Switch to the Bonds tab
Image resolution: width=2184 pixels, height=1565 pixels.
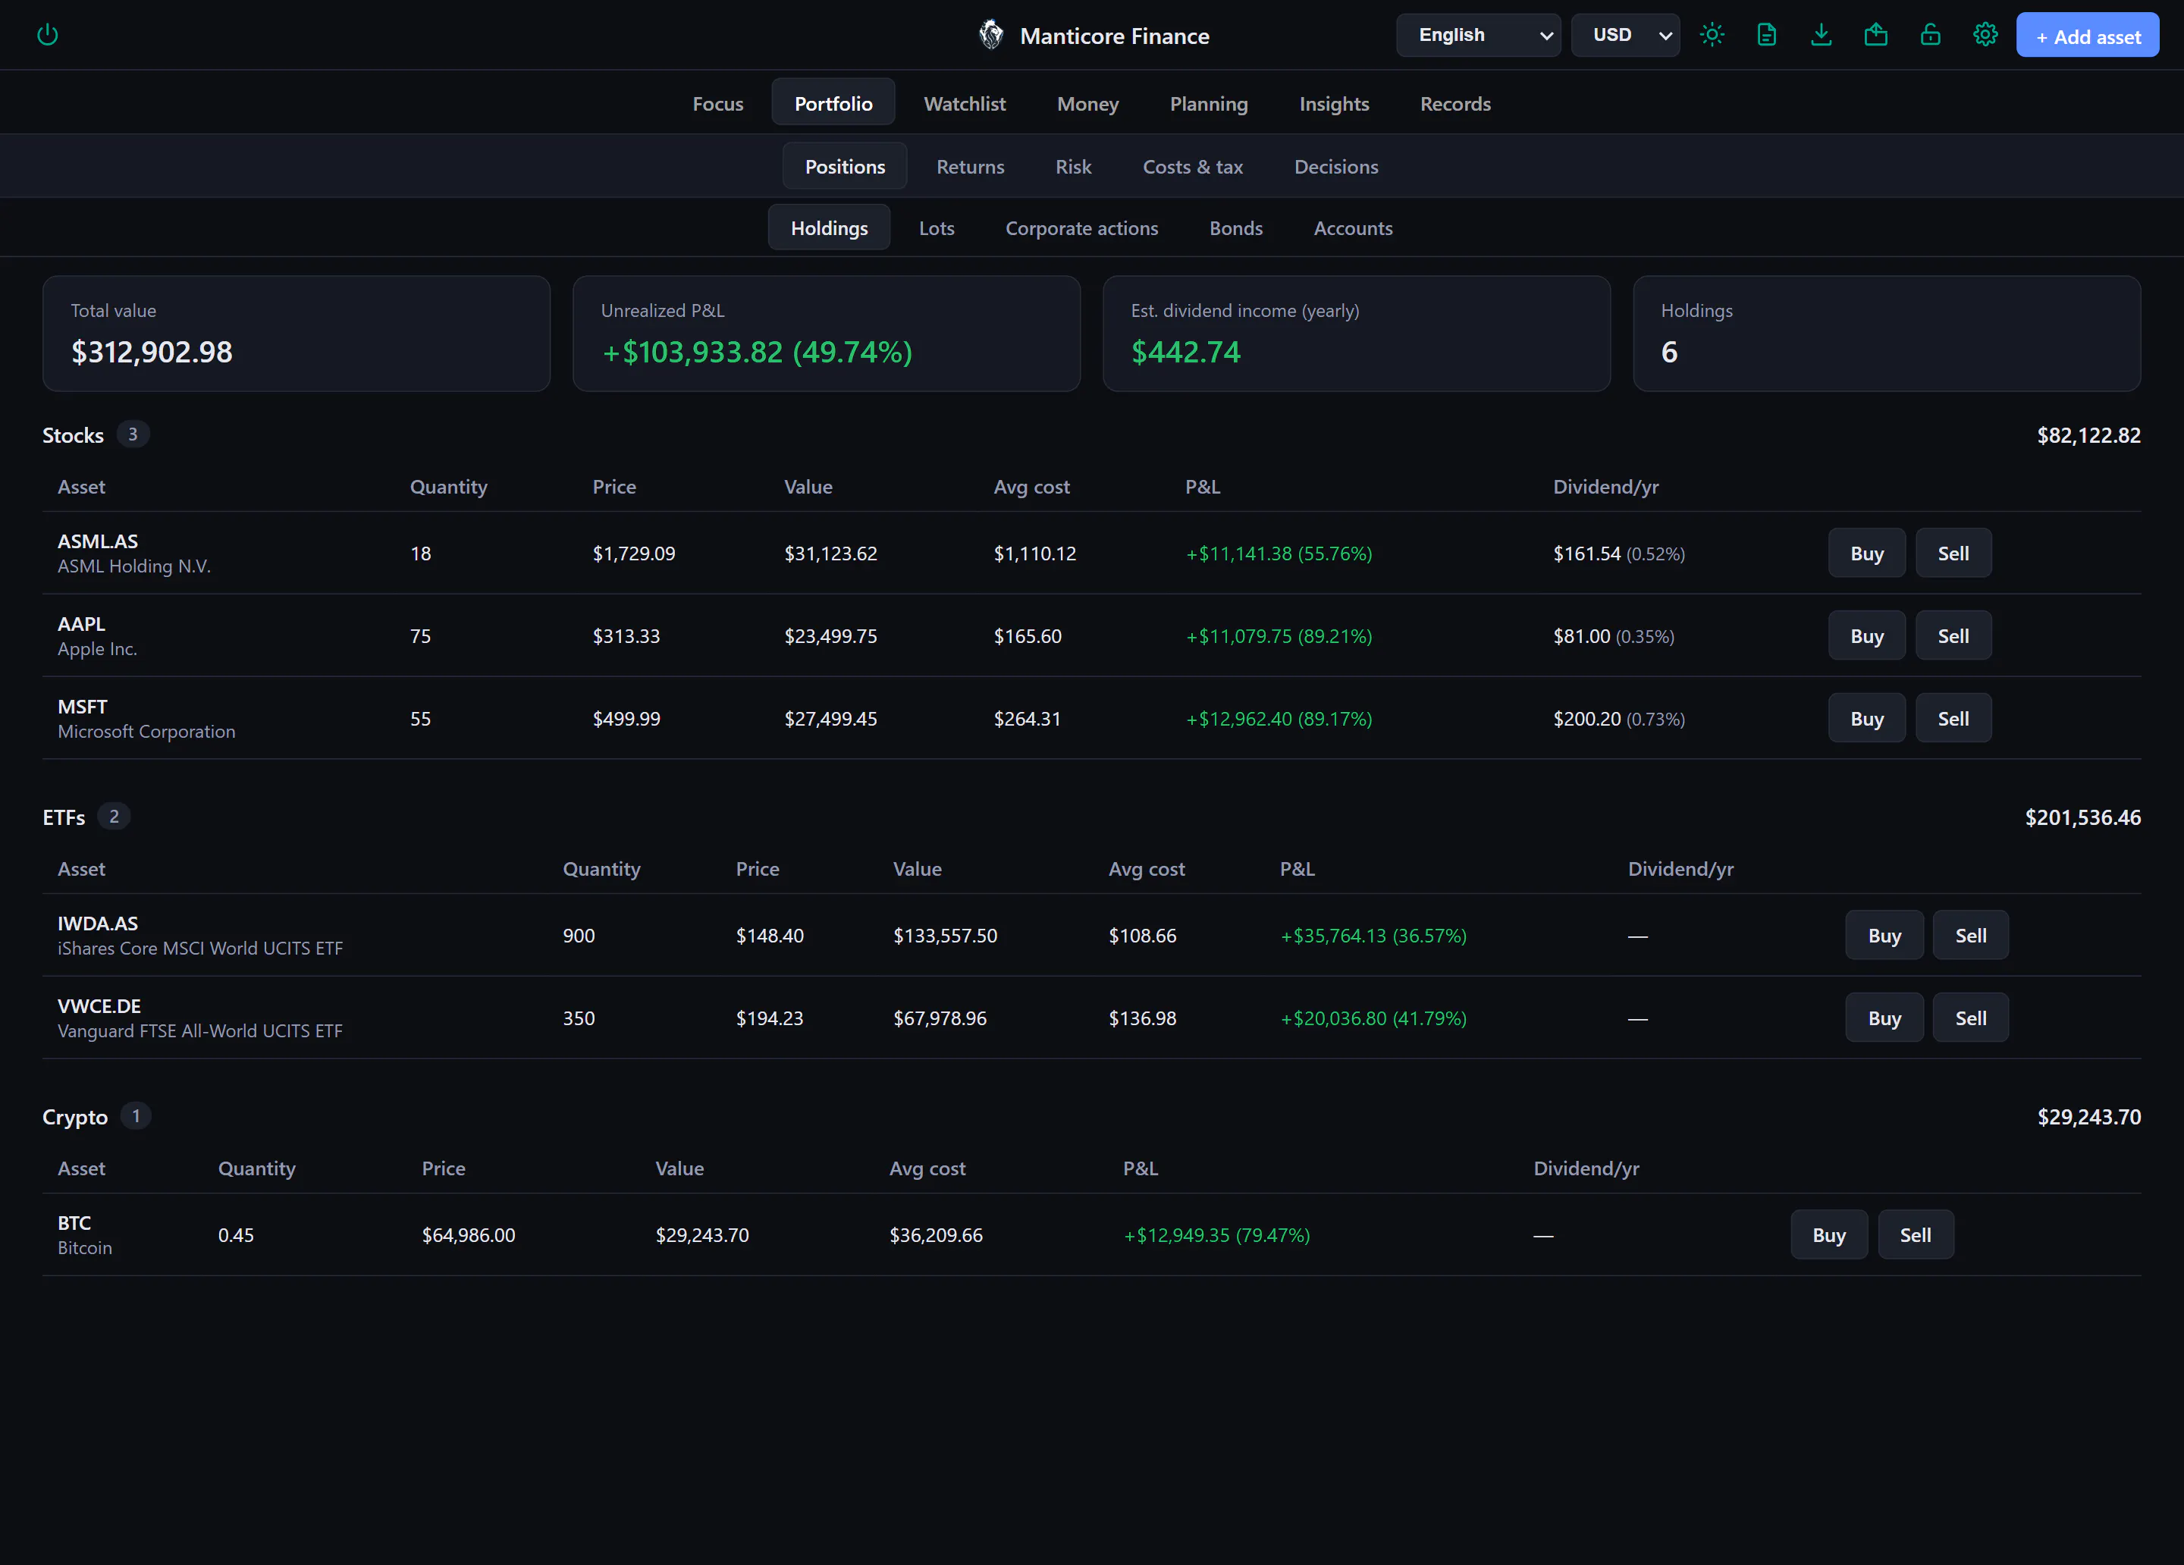tap(1235, 227)
